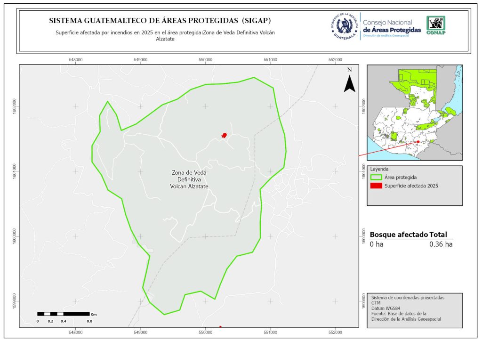Click the Zona de Veda Definitiva map label

click(x=189, y=179)
